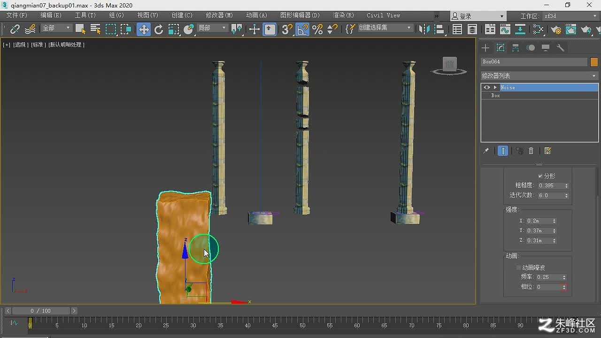Click the Box064 object color swatch
Viewport: 601px width, 338px height.
point(594,62)
